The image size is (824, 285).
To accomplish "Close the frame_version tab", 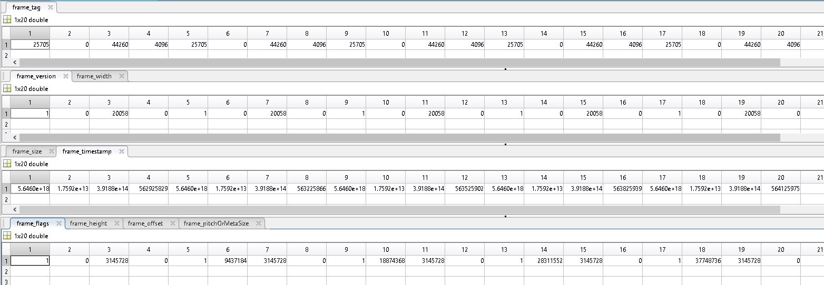I will coord(65,76).
